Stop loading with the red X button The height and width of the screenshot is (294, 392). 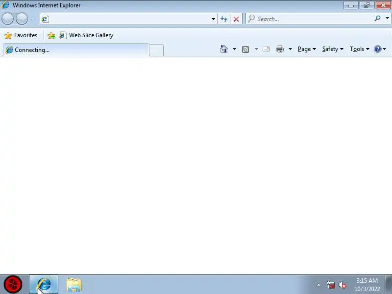pyautogui.click(x=236, y=19)
